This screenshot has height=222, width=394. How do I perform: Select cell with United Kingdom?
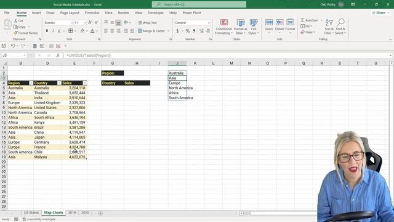tap(47, 103)
